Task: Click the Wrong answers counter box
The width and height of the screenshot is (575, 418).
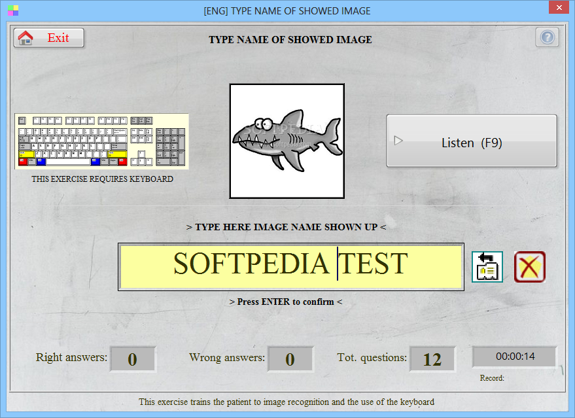Action: [x=290, y=359]
